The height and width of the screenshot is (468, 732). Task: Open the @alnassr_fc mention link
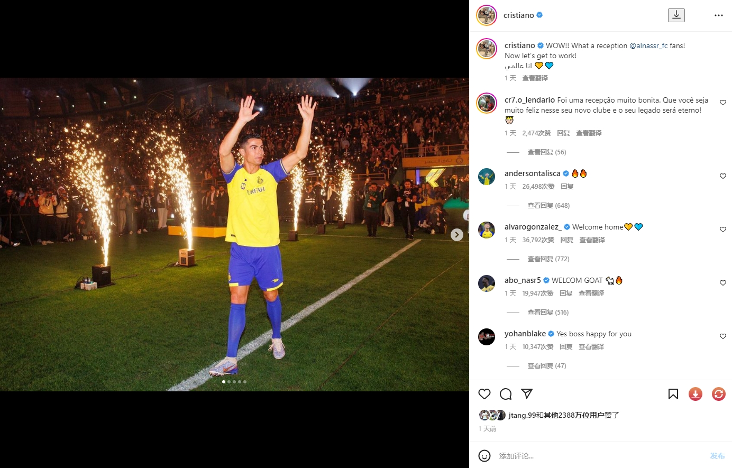648,46
